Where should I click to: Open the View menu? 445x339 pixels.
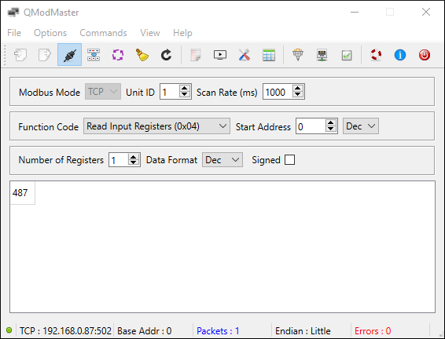(x=150, y=33)
